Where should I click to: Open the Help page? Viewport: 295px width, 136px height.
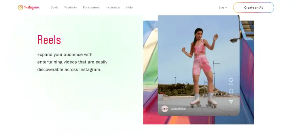(129, 7)
